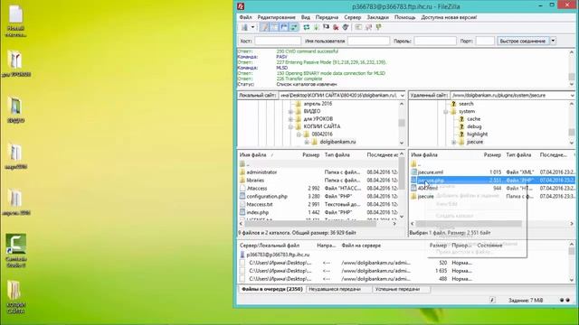Toggle the remote directory tree view
Image resolution: width=579 pixels, height=325 pixels.
(x=284, y=27)
